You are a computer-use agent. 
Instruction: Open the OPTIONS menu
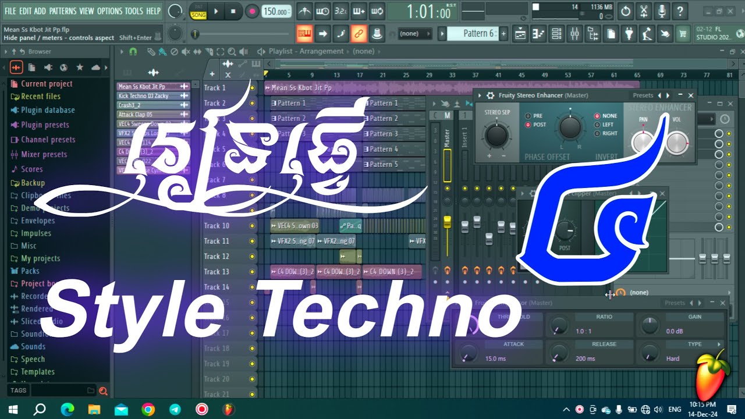pos(109,10)
